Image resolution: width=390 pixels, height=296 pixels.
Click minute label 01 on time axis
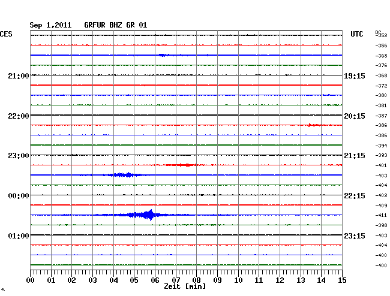(x=51, y=280)
